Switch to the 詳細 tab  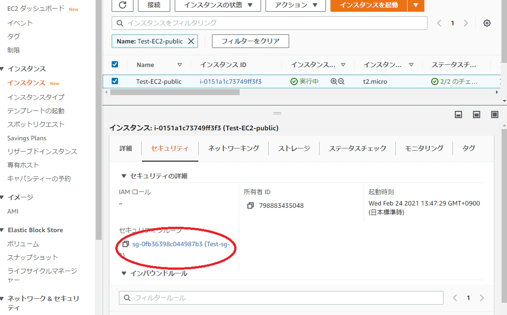pos(125,148)
